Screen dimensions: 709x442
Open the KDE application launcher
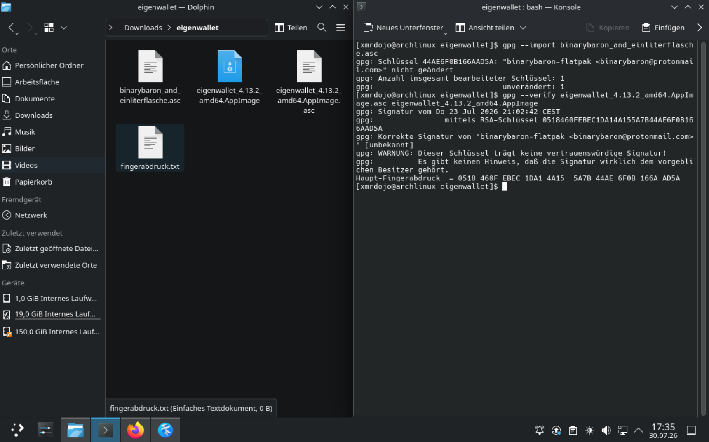coord(17,430)
